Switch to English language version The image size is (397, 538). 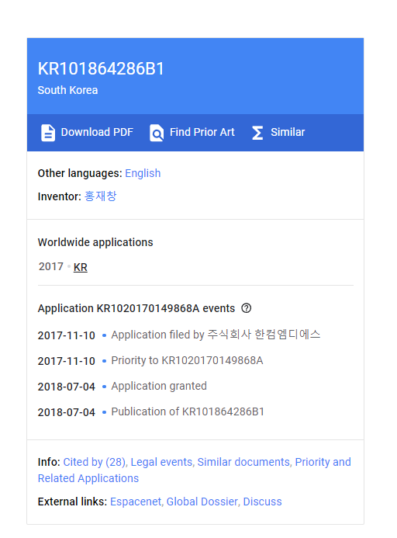coord(143,173)
